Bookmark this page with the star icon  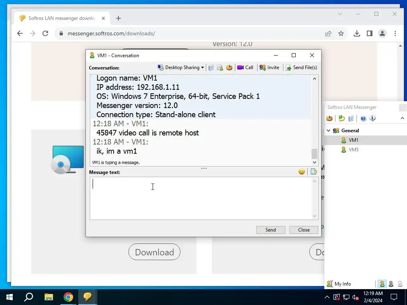341,33
